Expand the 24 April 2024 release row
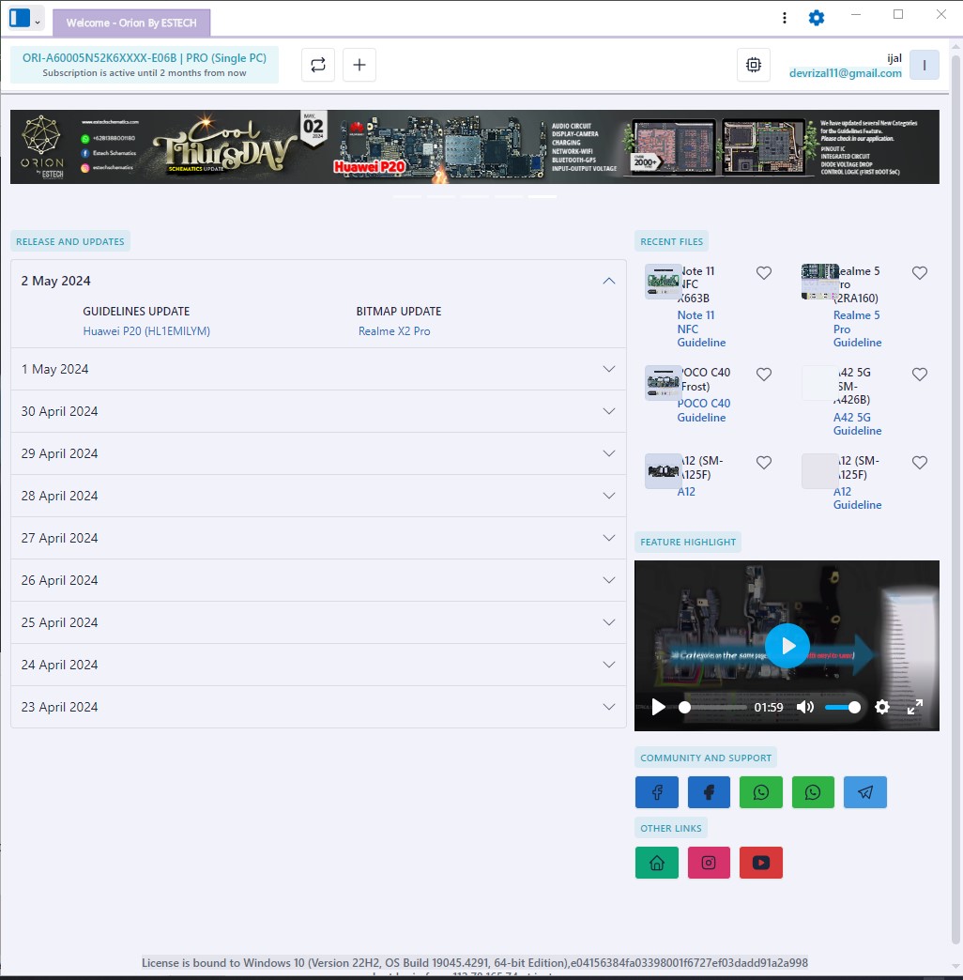Image resolution: width=963 pixels, height=980 pixels. pyautogui.click(x=318, y=665)
